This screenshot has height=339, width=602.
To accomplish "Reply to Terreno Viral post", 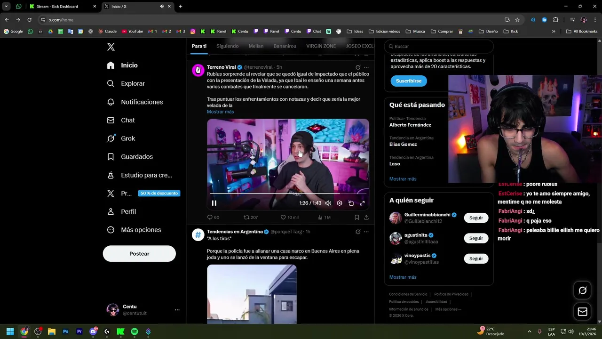I will point(213,217).
